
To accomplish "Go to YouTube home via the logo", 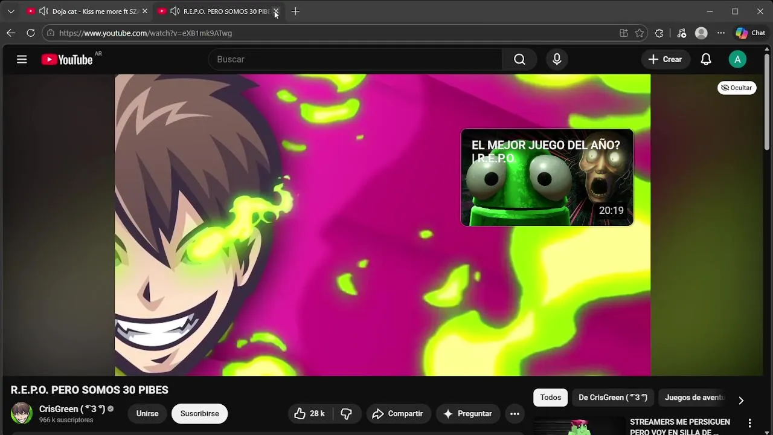I will (66, 59).
